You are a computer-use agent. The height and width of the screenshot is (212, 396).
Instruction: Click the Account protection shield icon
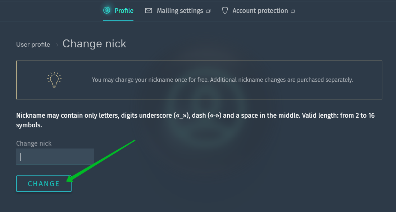(x=225, y=10)
